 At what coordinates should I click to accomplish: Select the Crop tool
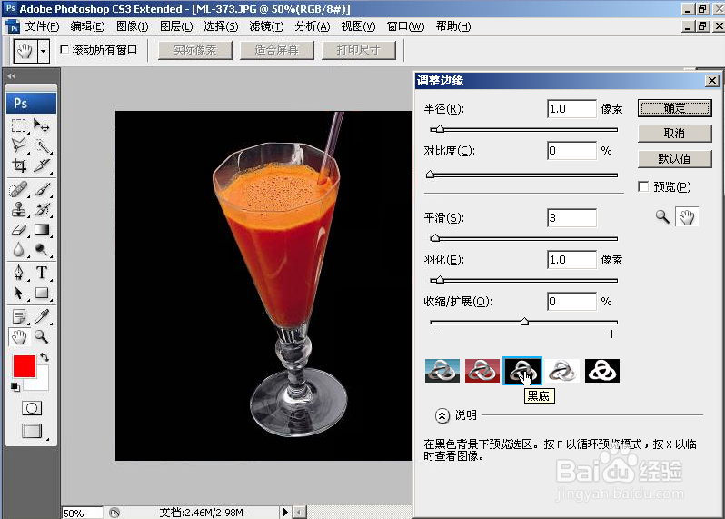18,165
